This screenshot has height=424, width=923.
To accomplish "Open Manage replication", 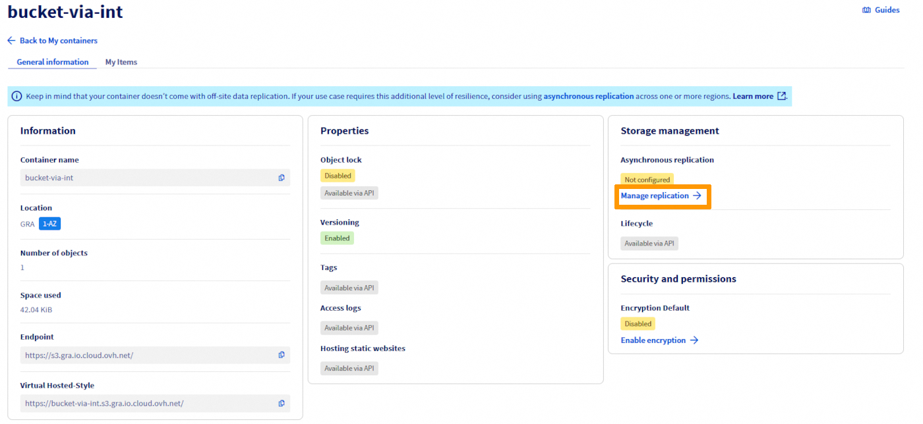I will click(x=657, y=196).
